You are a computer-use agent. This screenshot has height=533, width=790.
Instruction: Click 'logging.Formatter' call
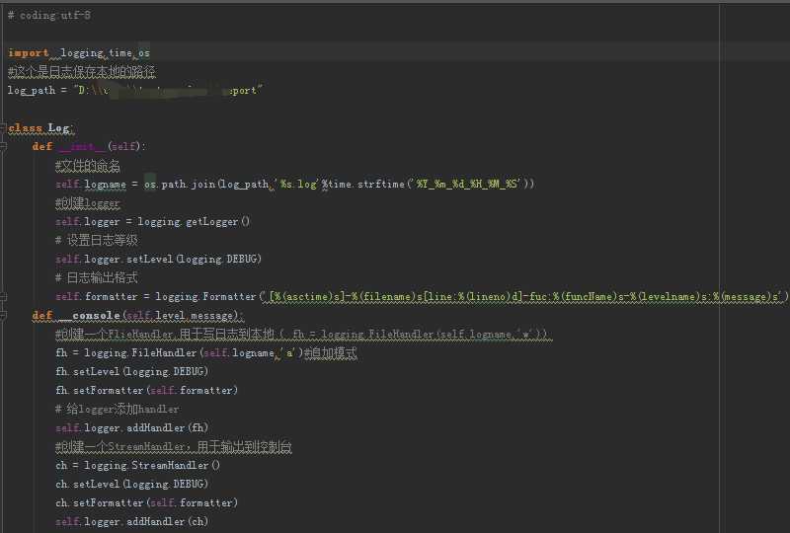point(205,297)
